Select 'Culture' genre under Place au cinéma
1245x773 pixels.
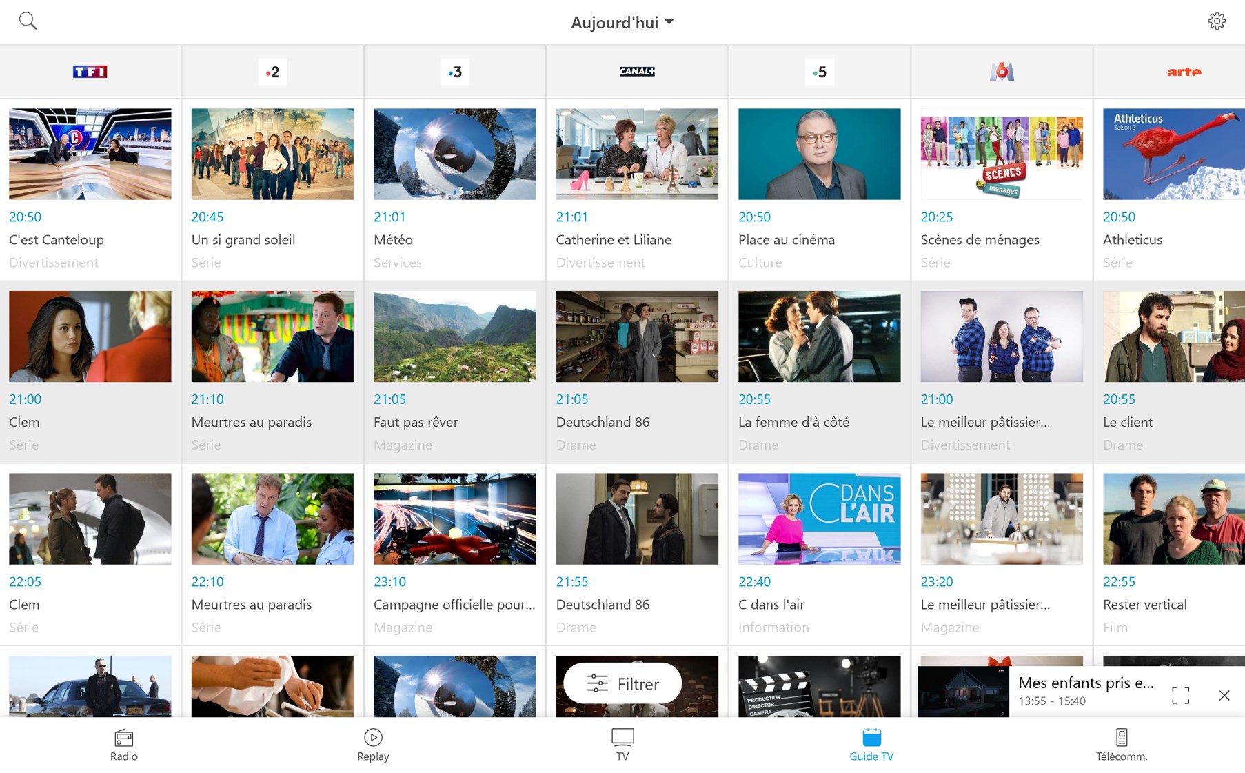[760, 263]
